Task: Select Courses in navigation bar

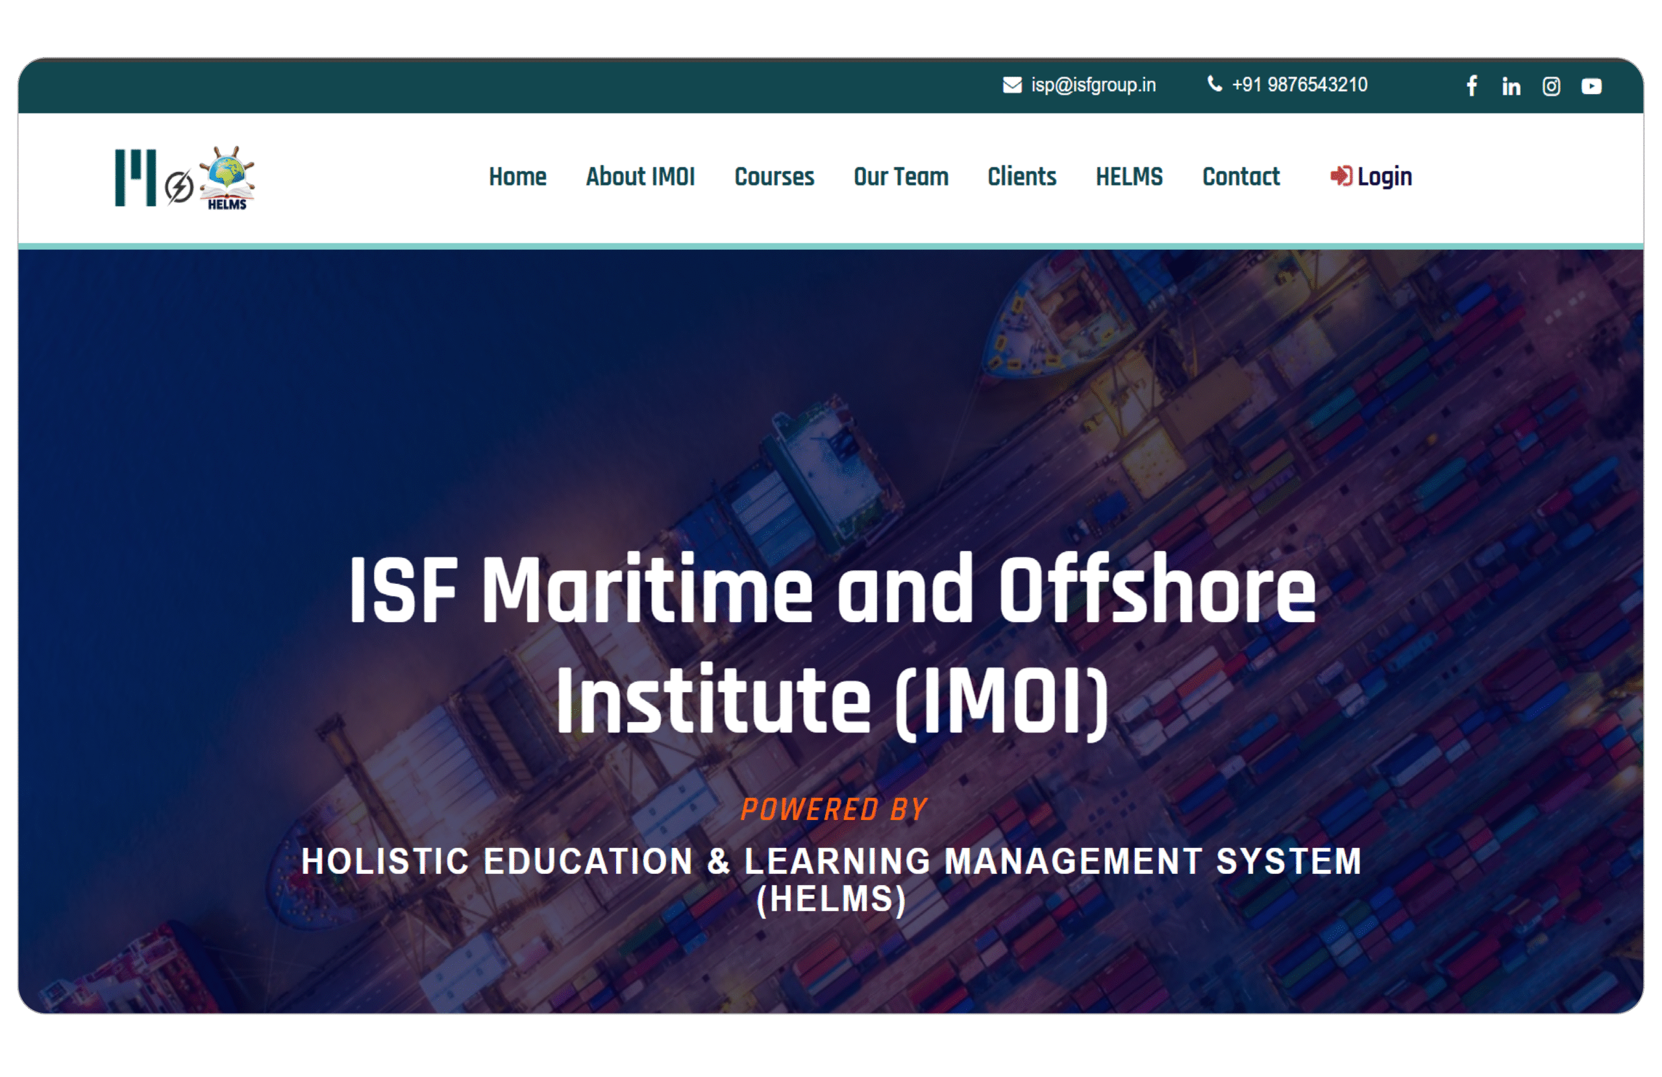Action: click(774, 176)
